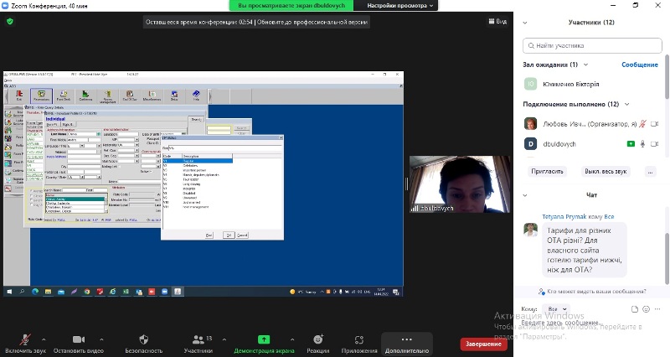The width and height of the screenshot is (670, 357).
Task: Expand audio options arrow beside Включить звук
Action: [44, 340]
